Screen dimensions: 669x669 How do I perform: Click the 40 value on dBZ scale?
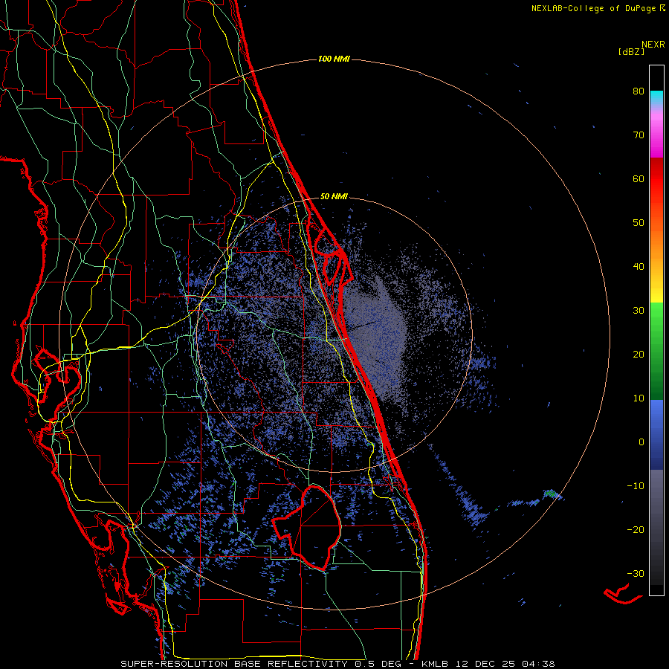coord(639,267)
